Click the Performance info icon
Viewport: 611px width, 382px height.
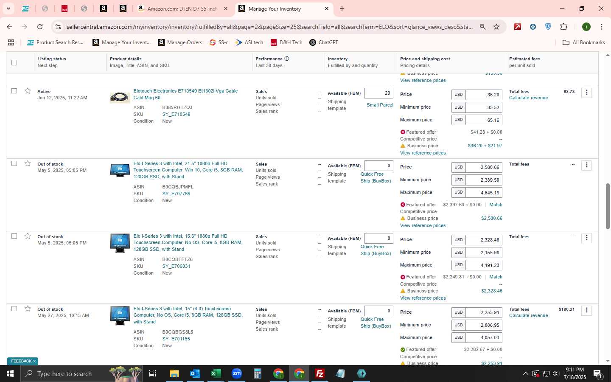(x=287, y=59)
